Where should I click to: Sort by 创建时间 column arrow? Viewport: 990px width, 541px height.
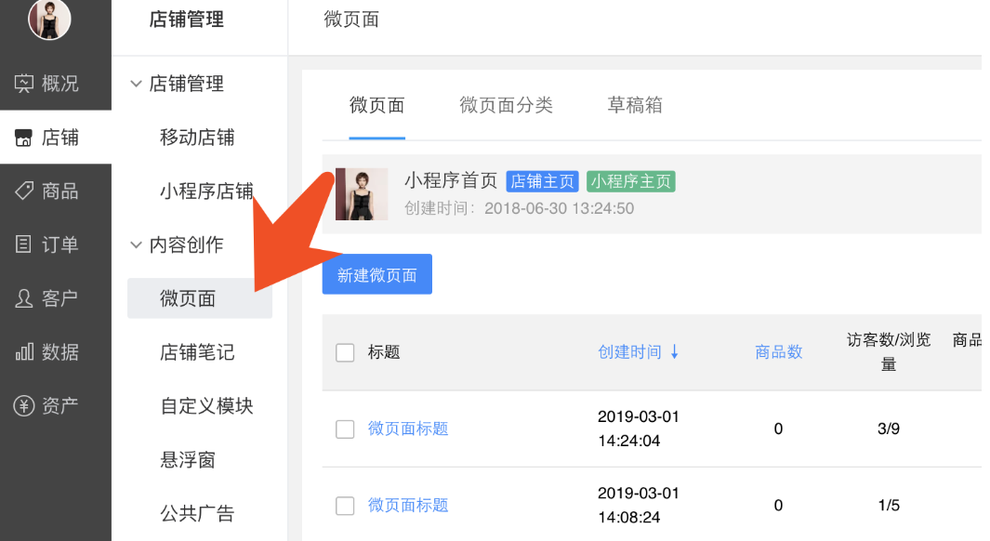click(675, 351)
